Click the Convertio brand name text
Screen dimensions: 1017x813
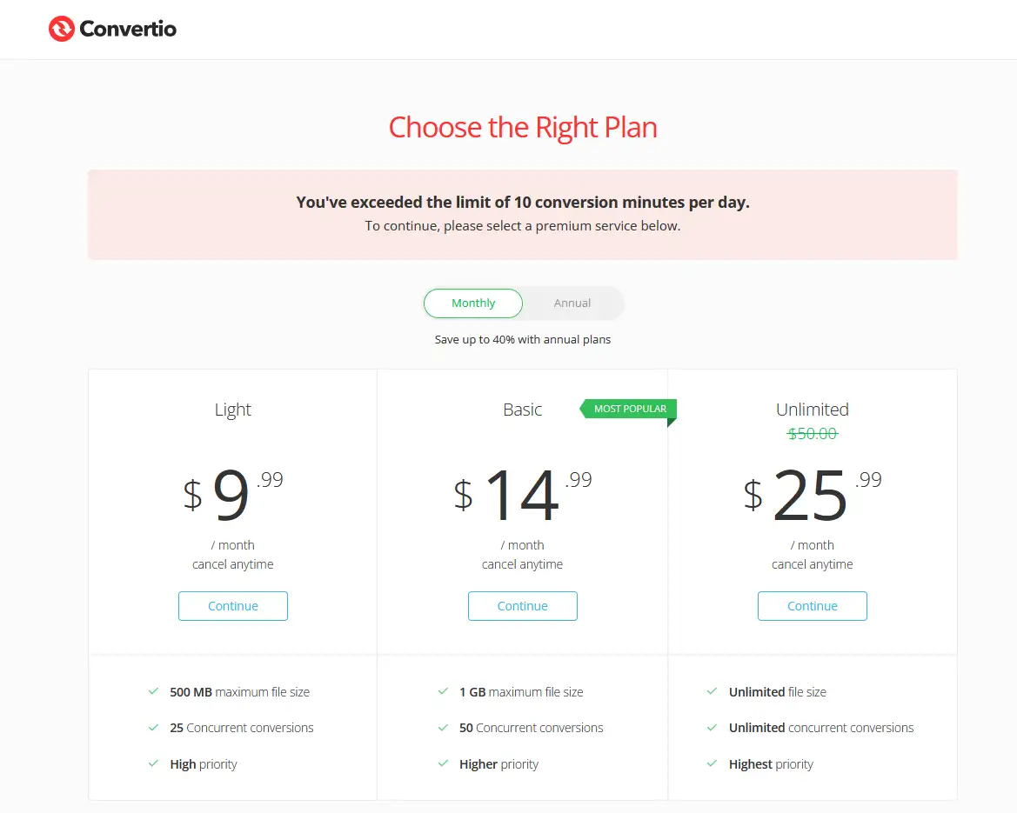tap(128, 30)
